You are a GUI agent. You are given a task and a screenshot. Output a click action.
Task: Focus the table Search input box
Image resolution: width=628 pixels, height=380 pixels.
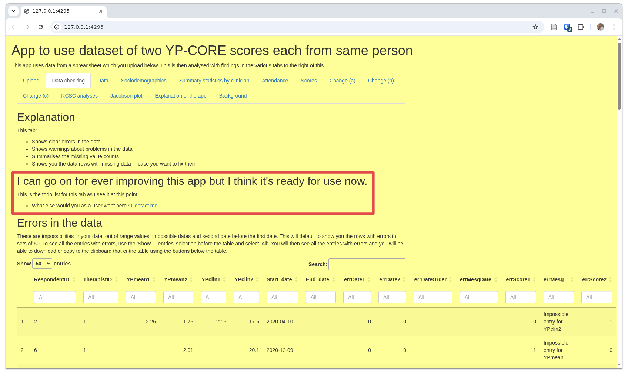coord(367,264)
